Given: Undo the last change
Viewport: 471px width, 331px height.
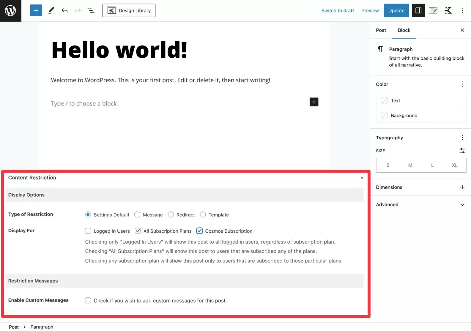Looking at the screenshot, I should pyautogui.click(x=65, y=11).
